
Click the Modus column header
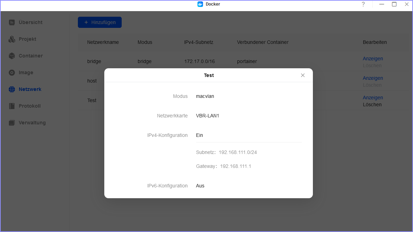tap(145, 42)
